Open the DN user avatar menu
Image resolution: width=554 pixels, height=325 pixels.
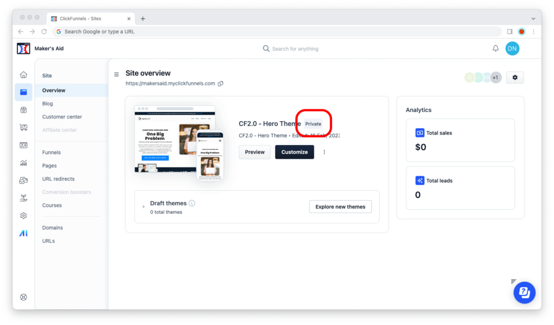pos(512,48)
